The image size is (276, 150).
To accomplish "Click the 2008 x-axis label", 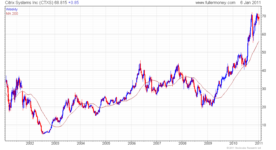I will [182, 143].
